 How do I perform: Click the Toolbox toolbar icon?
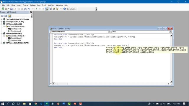pyautogui.click(x=61, y=9)
